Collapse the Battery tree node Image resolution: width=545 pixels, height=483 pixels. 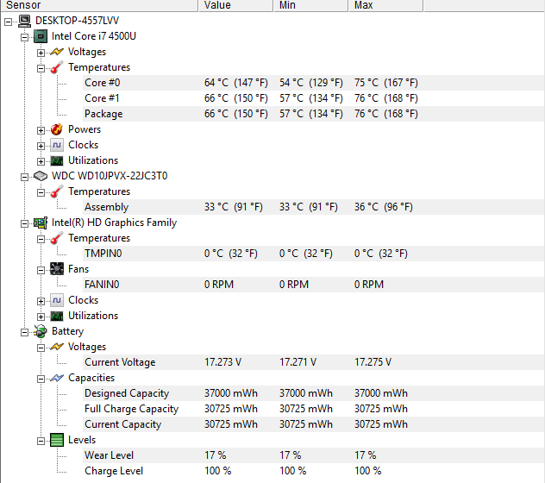pyautogui.click(x=24, y=331)
